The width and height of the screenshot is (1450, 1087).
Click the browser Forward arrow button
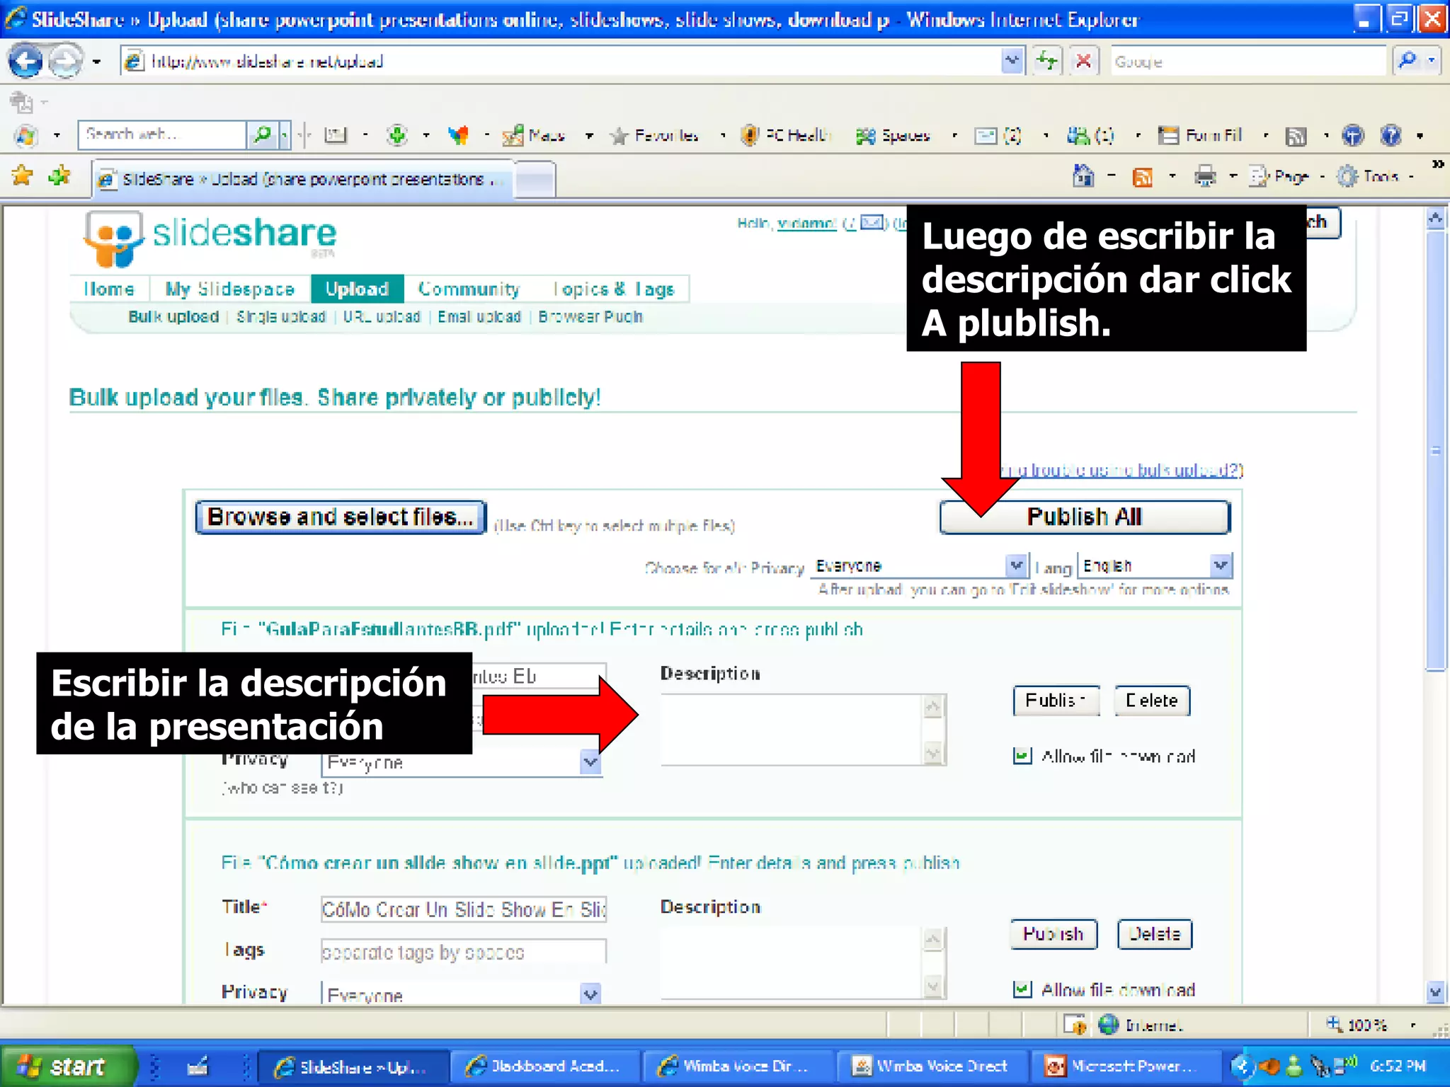[x=66, y=62]
